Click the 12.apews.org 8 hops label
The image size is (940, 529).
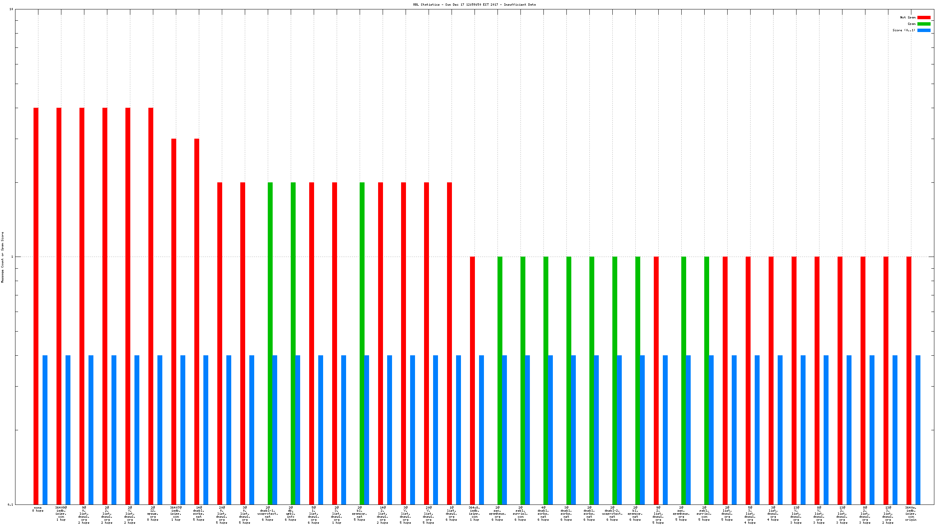[153, 514]
